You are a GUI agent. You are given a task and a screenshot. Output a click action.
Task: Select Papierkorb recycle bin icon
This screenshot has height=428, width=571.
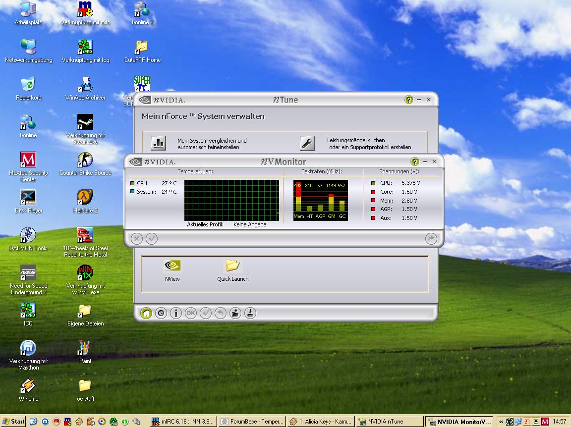click(28, 89)
